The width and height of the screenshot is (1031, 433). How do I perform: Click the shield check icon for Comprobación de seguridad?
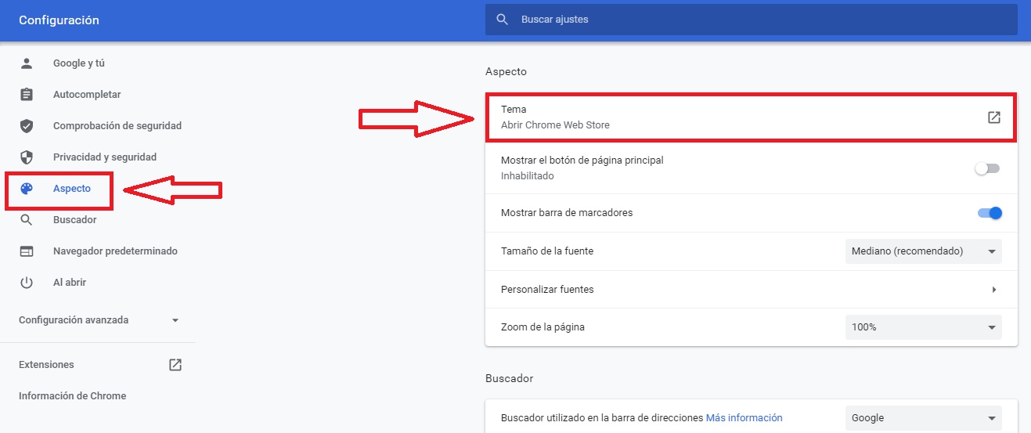tap(27, 126)
